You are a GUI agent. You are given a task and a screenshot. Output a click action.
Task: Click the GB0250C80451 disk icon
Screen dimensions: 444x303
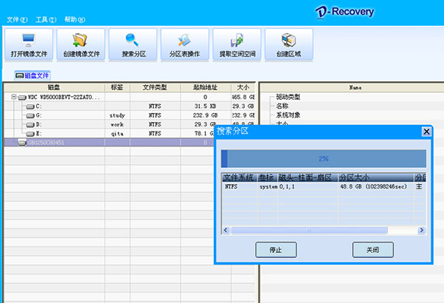click(x=22, y=143)
